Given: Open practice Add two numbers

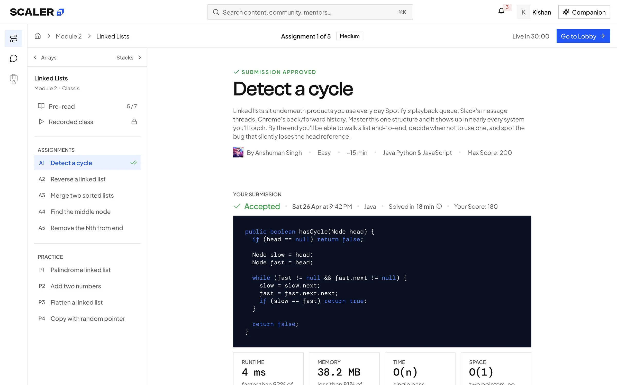Looking at the screenshot, I should tap(87, 286).
